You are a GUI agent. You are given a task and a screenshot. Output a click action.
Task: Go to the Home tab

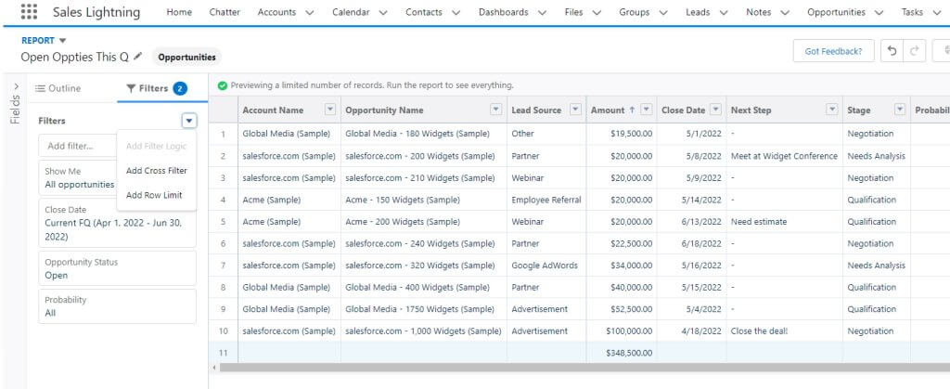click(x=179, y=12)
